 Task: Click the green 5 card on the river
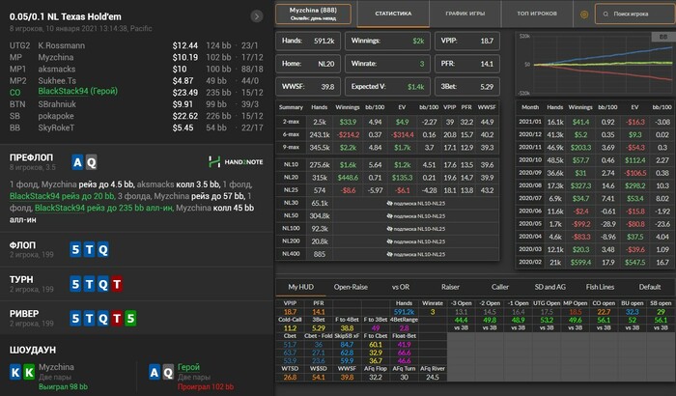(130, 319)
